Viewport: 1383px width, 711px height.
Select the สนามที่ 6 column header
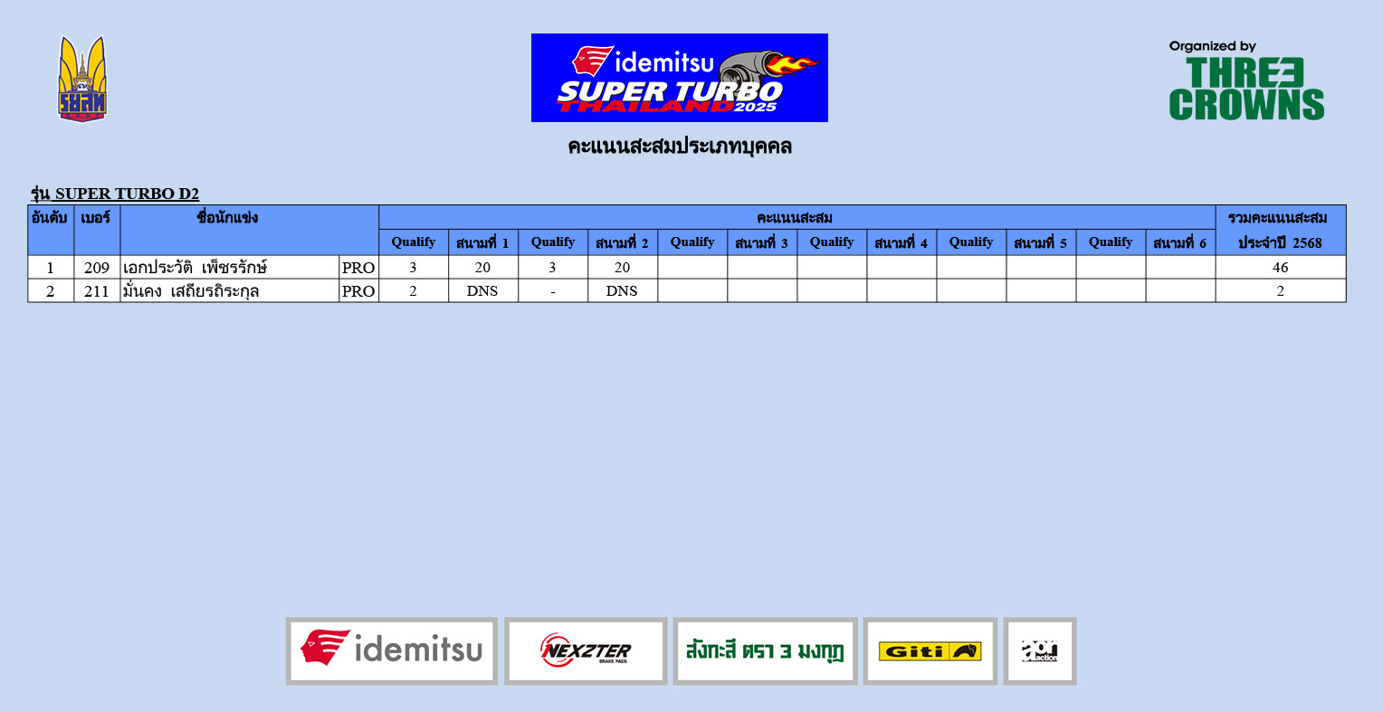point(1179,242)
